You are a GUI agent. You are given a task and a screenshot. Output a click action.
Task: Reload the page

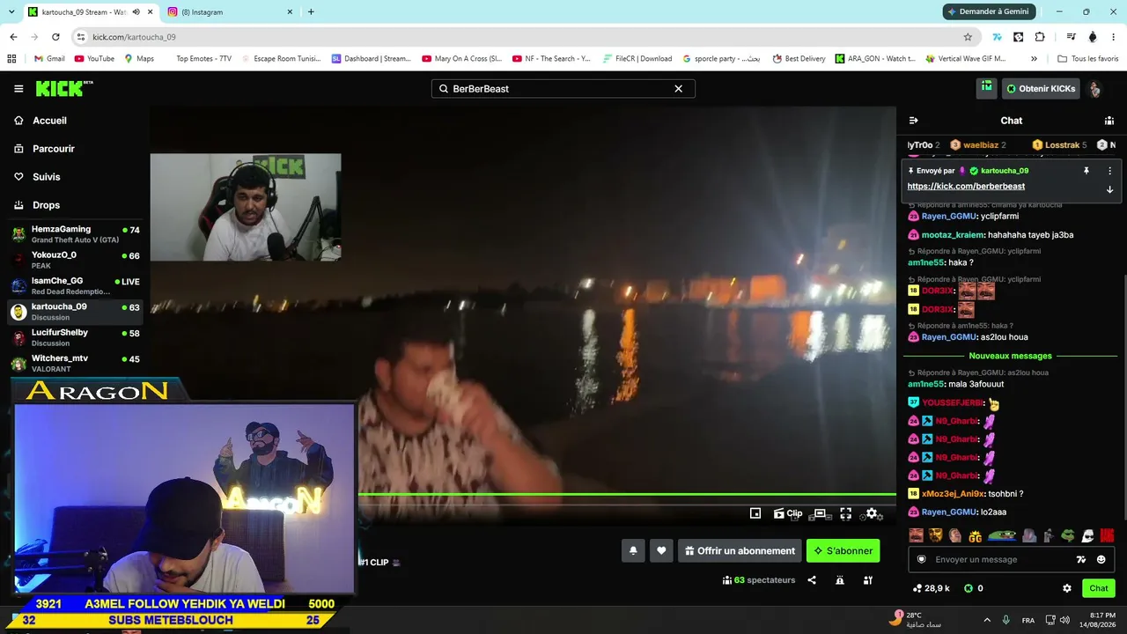point(55,37)
